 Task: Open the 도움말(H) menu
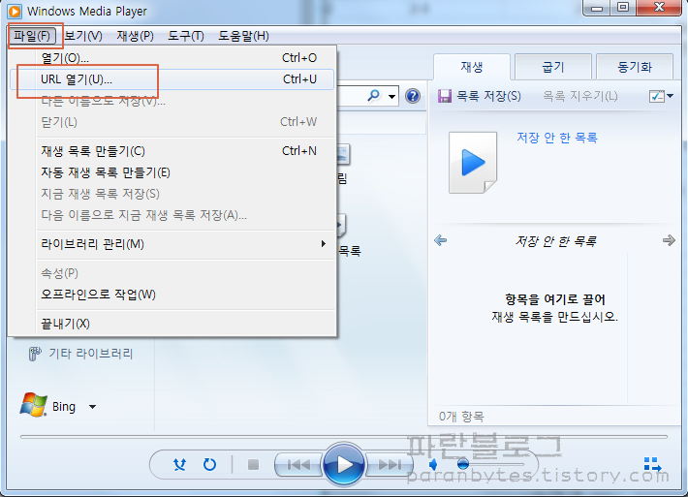243,36
